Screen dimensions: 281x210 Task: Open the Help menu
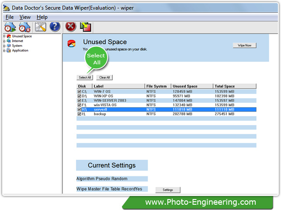point(42,17)
